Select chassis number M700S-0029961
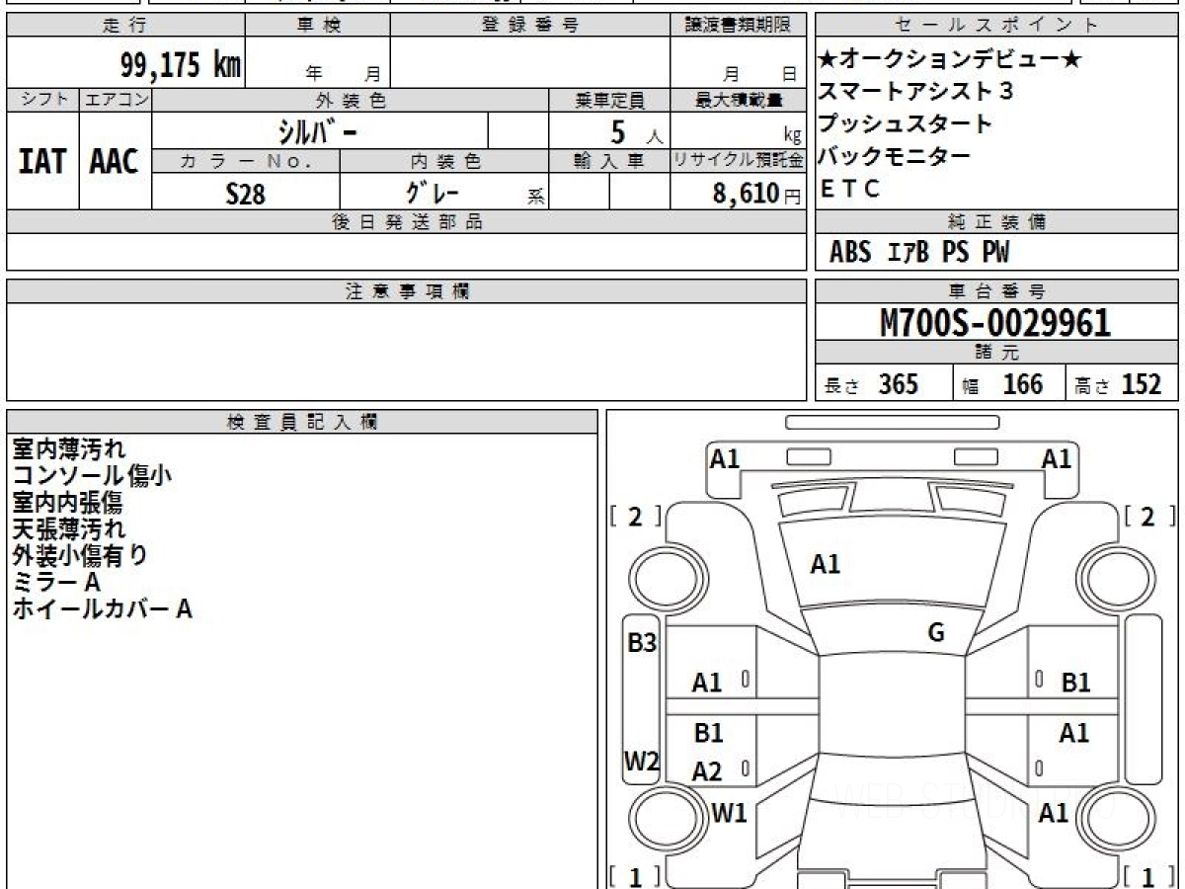This screenshot has width=1185, height=889. 995,323
